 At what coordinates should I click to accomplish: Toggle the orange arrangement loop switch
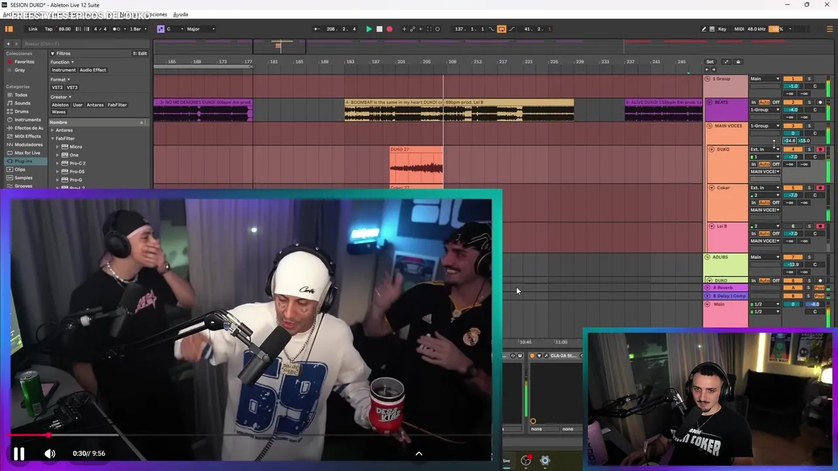pyautogui.click(x=501, y=29)
